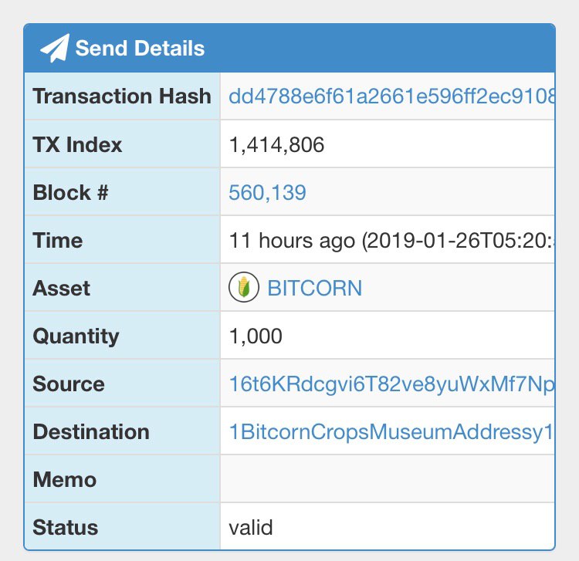Image resolution: width=579 pixels, height=561 pixels.
Task: Click the Quantity value 1,000
Action: click(256, 336)
